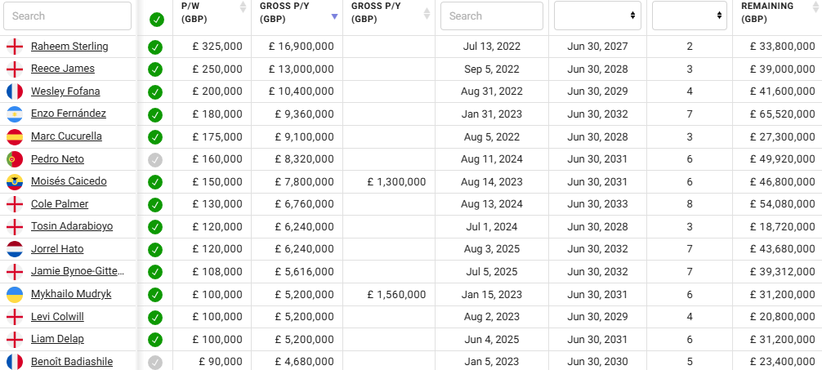Click the Argentina flag beside Enzo Fernández

pyautogui.click(x=14, y=114)
